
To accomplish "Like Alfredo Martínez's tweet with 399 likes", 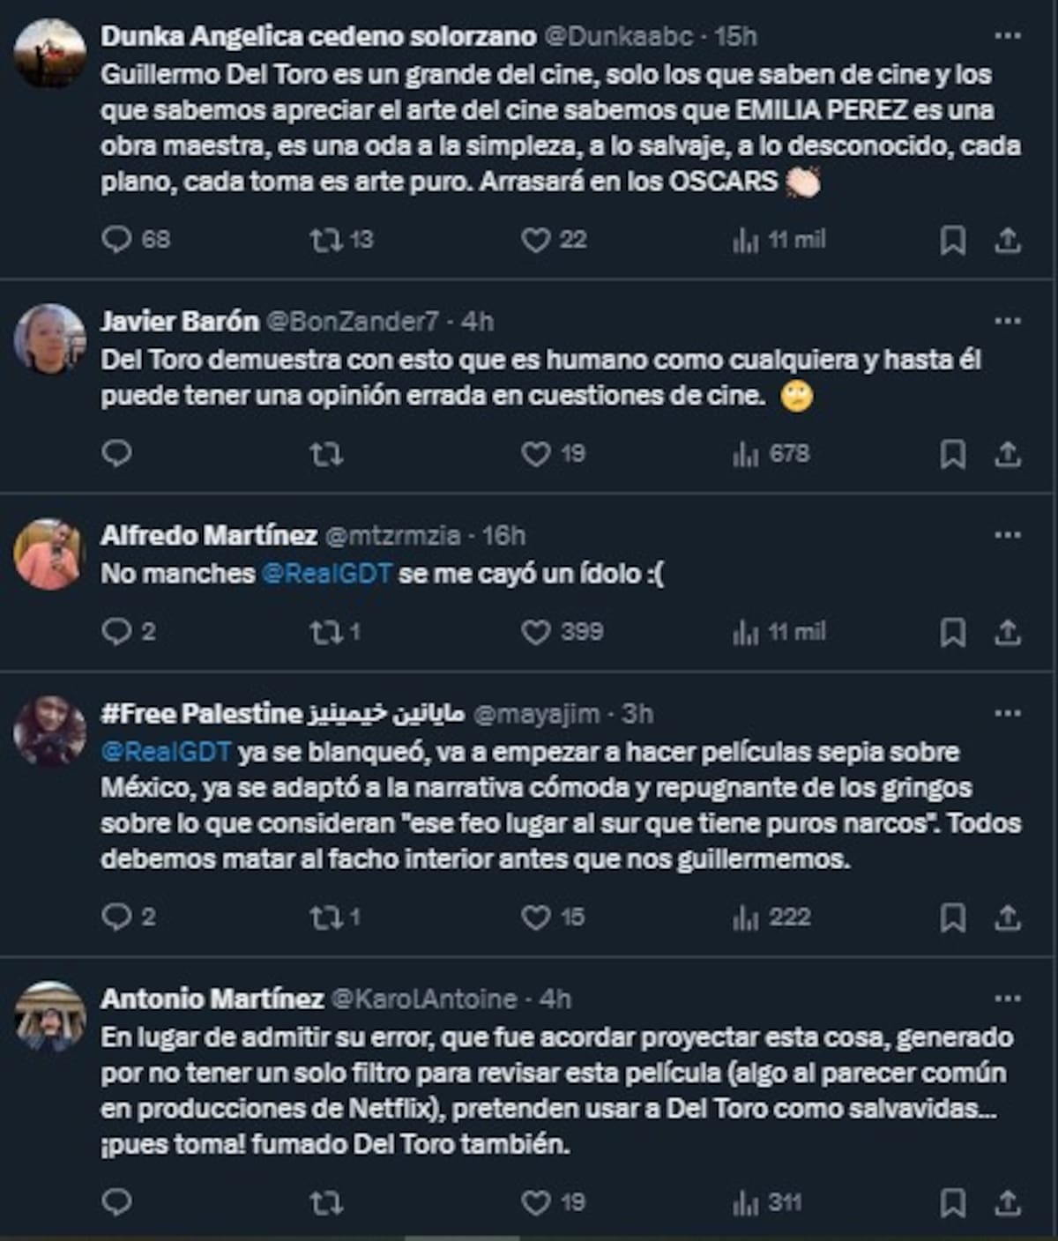I will click(535, 632).
